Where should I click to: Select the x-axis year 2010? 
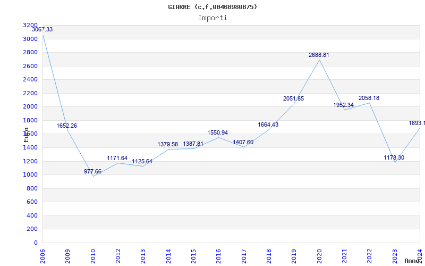pos(93,256)
